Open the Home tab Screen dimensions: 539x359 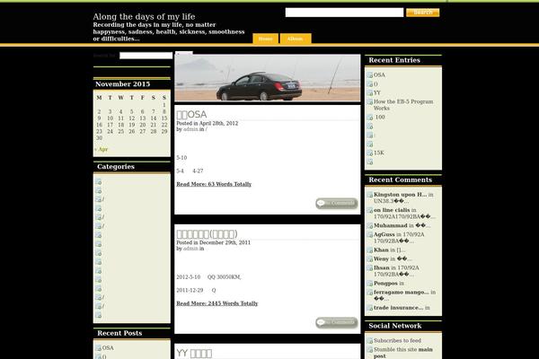tap(265, 39)
